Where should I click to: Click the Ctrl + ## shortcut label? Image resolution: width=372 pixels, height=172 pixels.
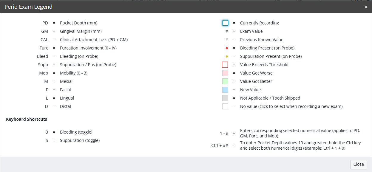click(x=220, y=145)
